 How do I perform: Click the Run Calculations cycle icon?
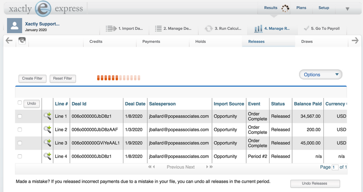click(208, 28)
